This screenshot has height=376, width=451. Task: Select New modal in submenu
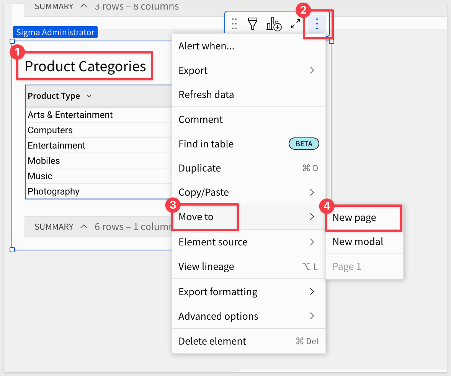[x=358, y=242]
